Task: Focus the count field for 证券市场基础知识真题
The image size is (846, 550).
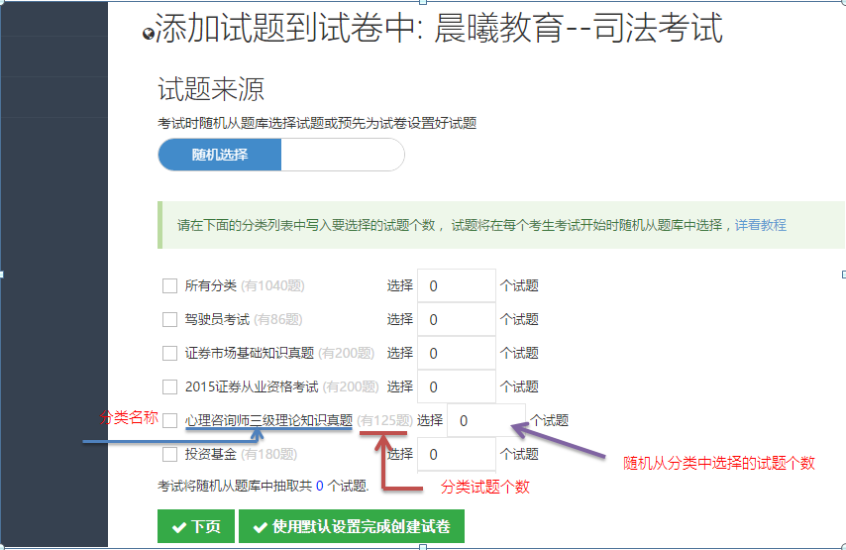Action: pos(457,353)
